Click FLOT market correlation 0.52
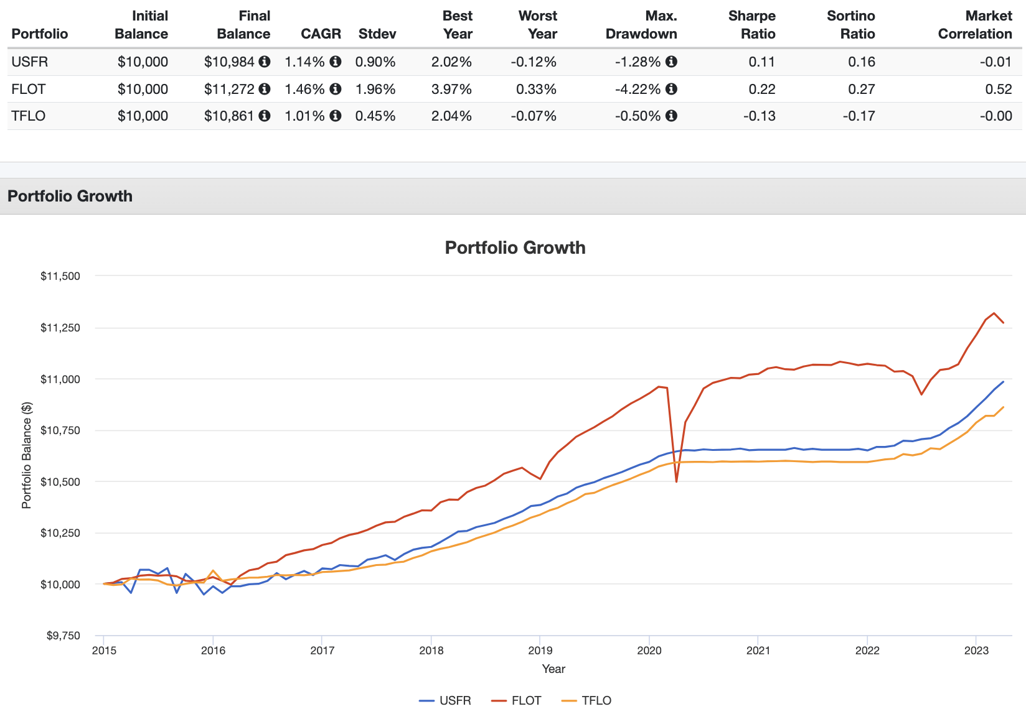 point(999,89)
